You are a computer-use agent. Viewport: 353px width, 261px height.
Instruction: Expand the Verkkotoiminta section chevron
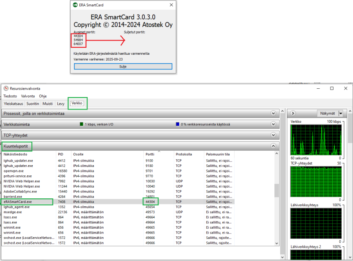(273, 125)
